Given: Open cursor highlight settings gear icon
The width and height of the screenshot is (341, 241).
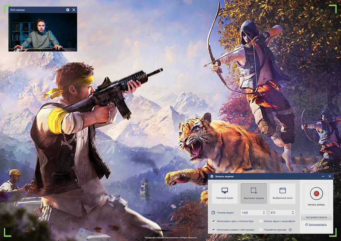Looking at the screenshot, I should pyautogui.click(x=290, y=230).
